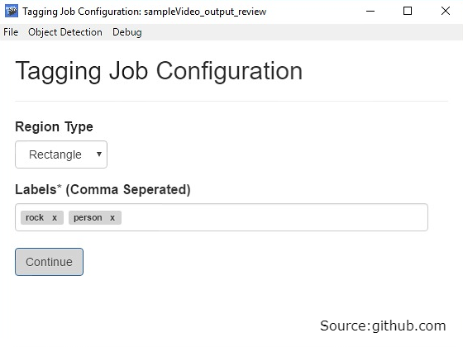Image resolution: width=463 pixels, height=347 pixels.
Task: Click the window title sampleVideo_output_review text
Action: (205, 12)
